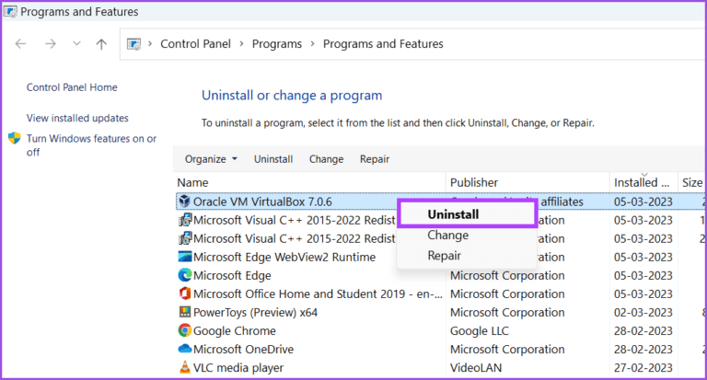Screen dimensions: 707x380
Task: Click the 02-03-2023 installed date
Action: pos(643,313)
